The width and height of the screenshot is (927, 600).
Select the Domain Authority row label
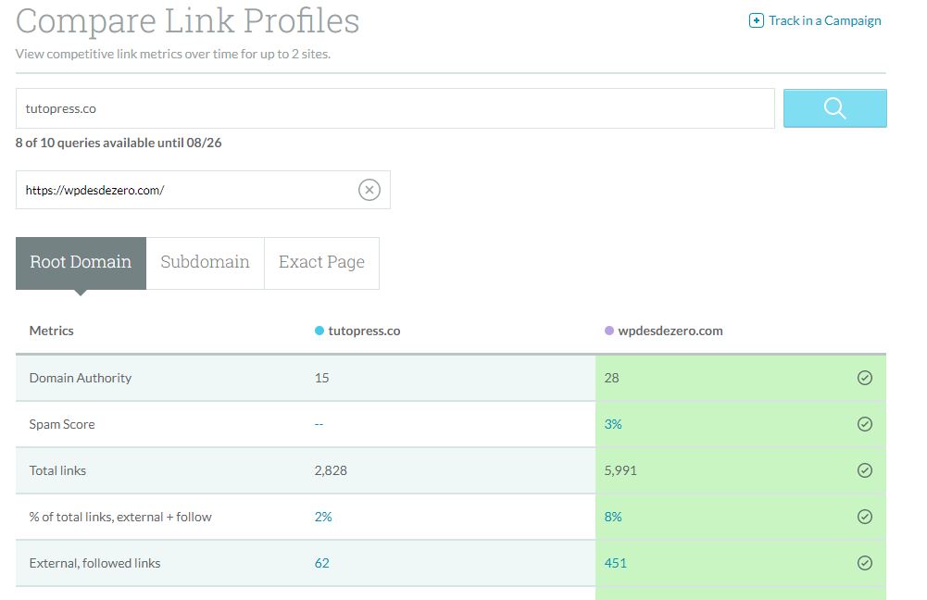tap(81, 378)
